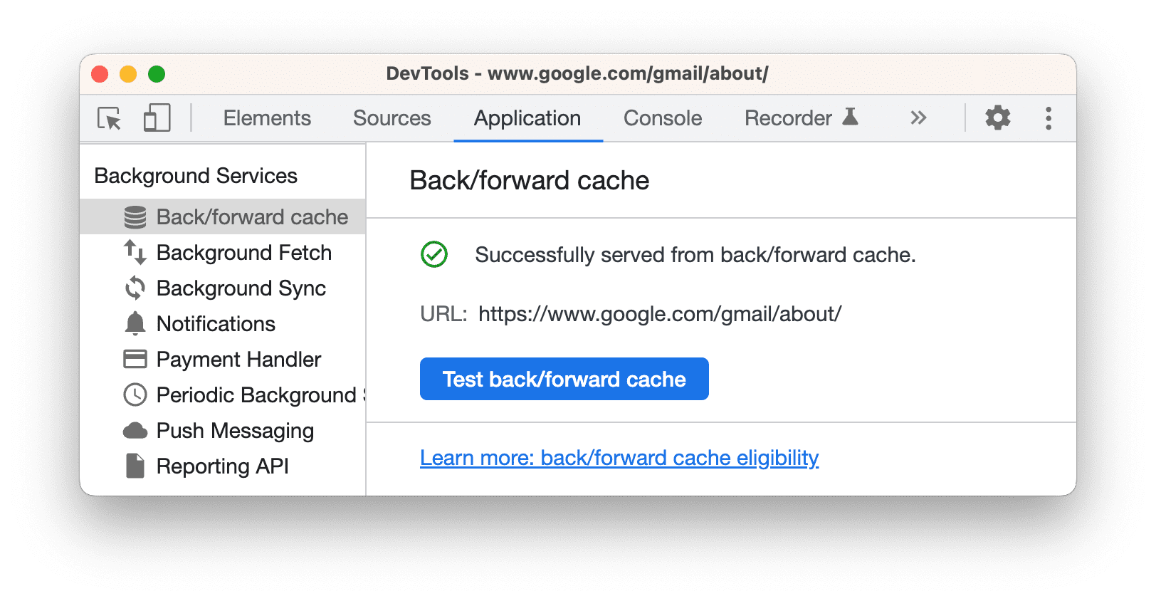Open DevTools settings gear
Image resolution: width=1156 pixels, height=601 pixels.
coord(998,118)
